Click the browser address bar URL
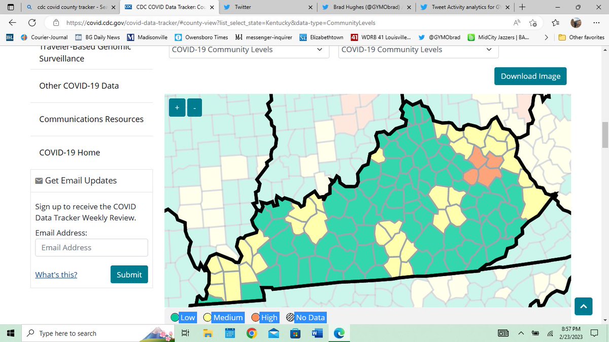 (220, 23)
